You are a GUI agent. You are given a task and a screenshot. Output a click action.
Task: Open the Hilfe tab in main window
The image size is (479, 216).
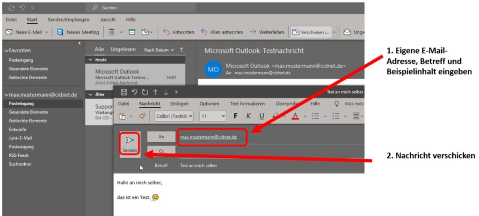pyautogui.click(x=131, y=20)
